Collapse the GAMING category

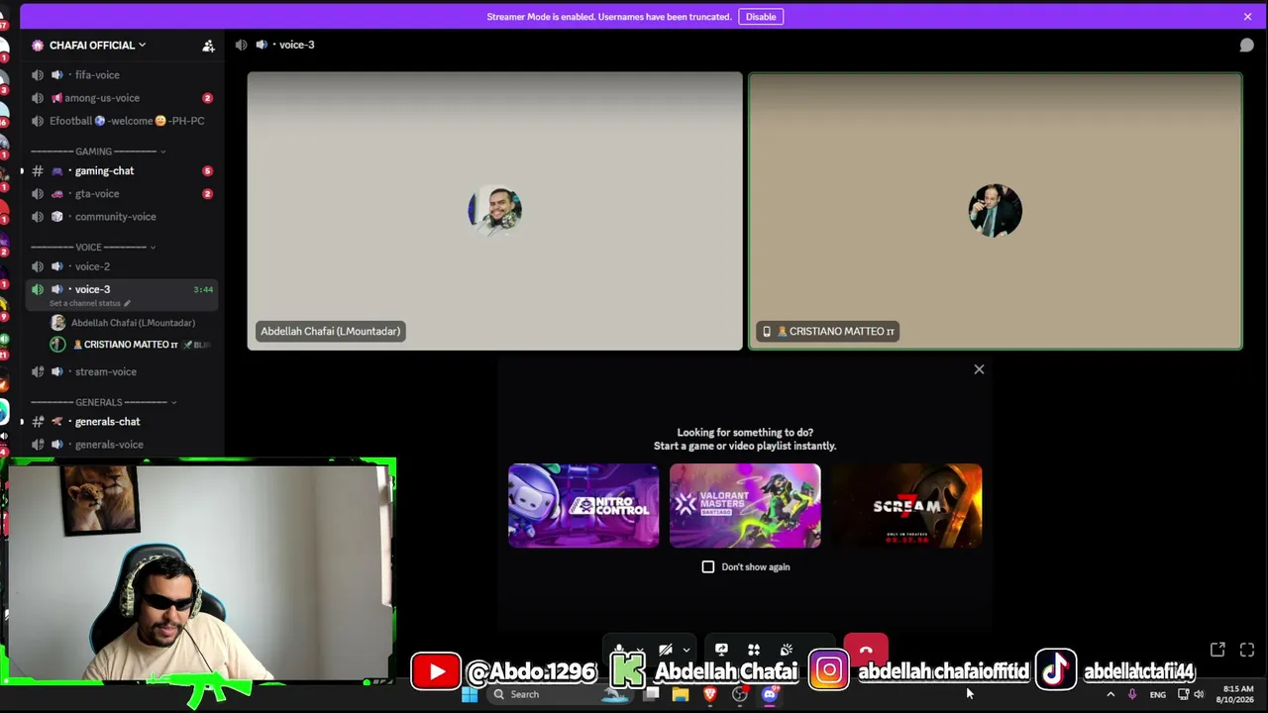[x=97, y=152]
